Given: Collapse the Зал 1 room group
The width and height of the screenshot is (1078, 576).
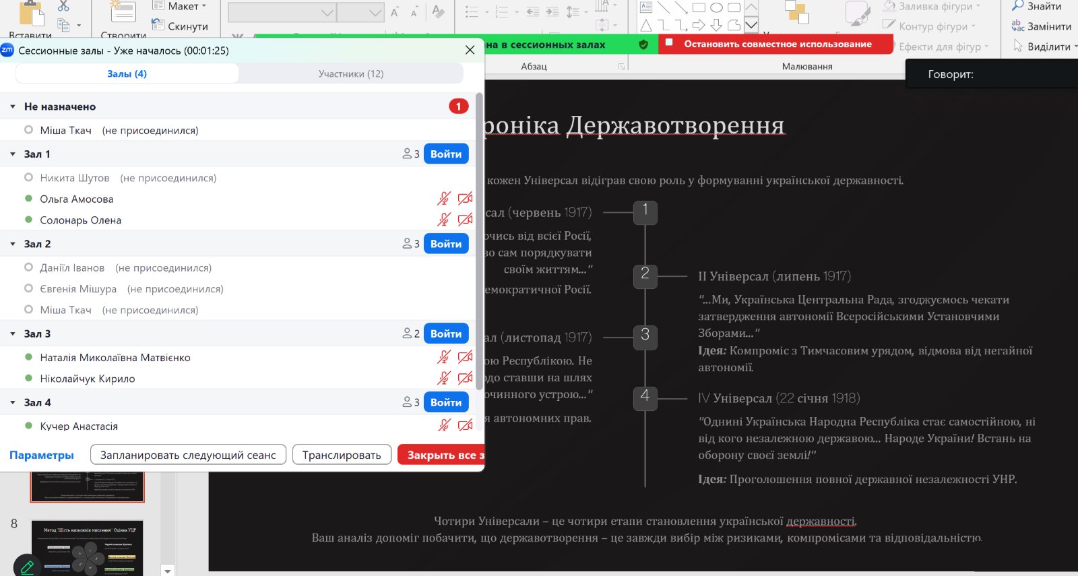Looking at the screenshot, I should click(13, 154).
